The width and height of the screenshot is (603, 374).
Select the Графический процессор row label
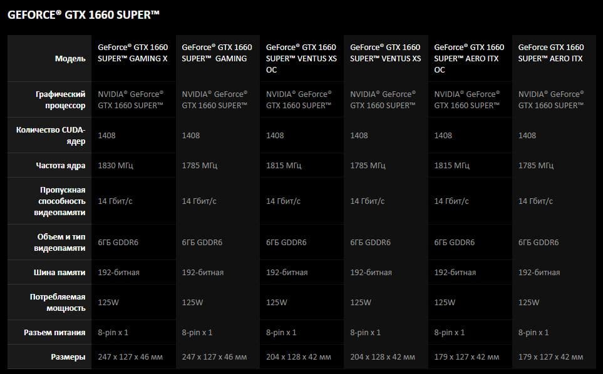point(60,100)
